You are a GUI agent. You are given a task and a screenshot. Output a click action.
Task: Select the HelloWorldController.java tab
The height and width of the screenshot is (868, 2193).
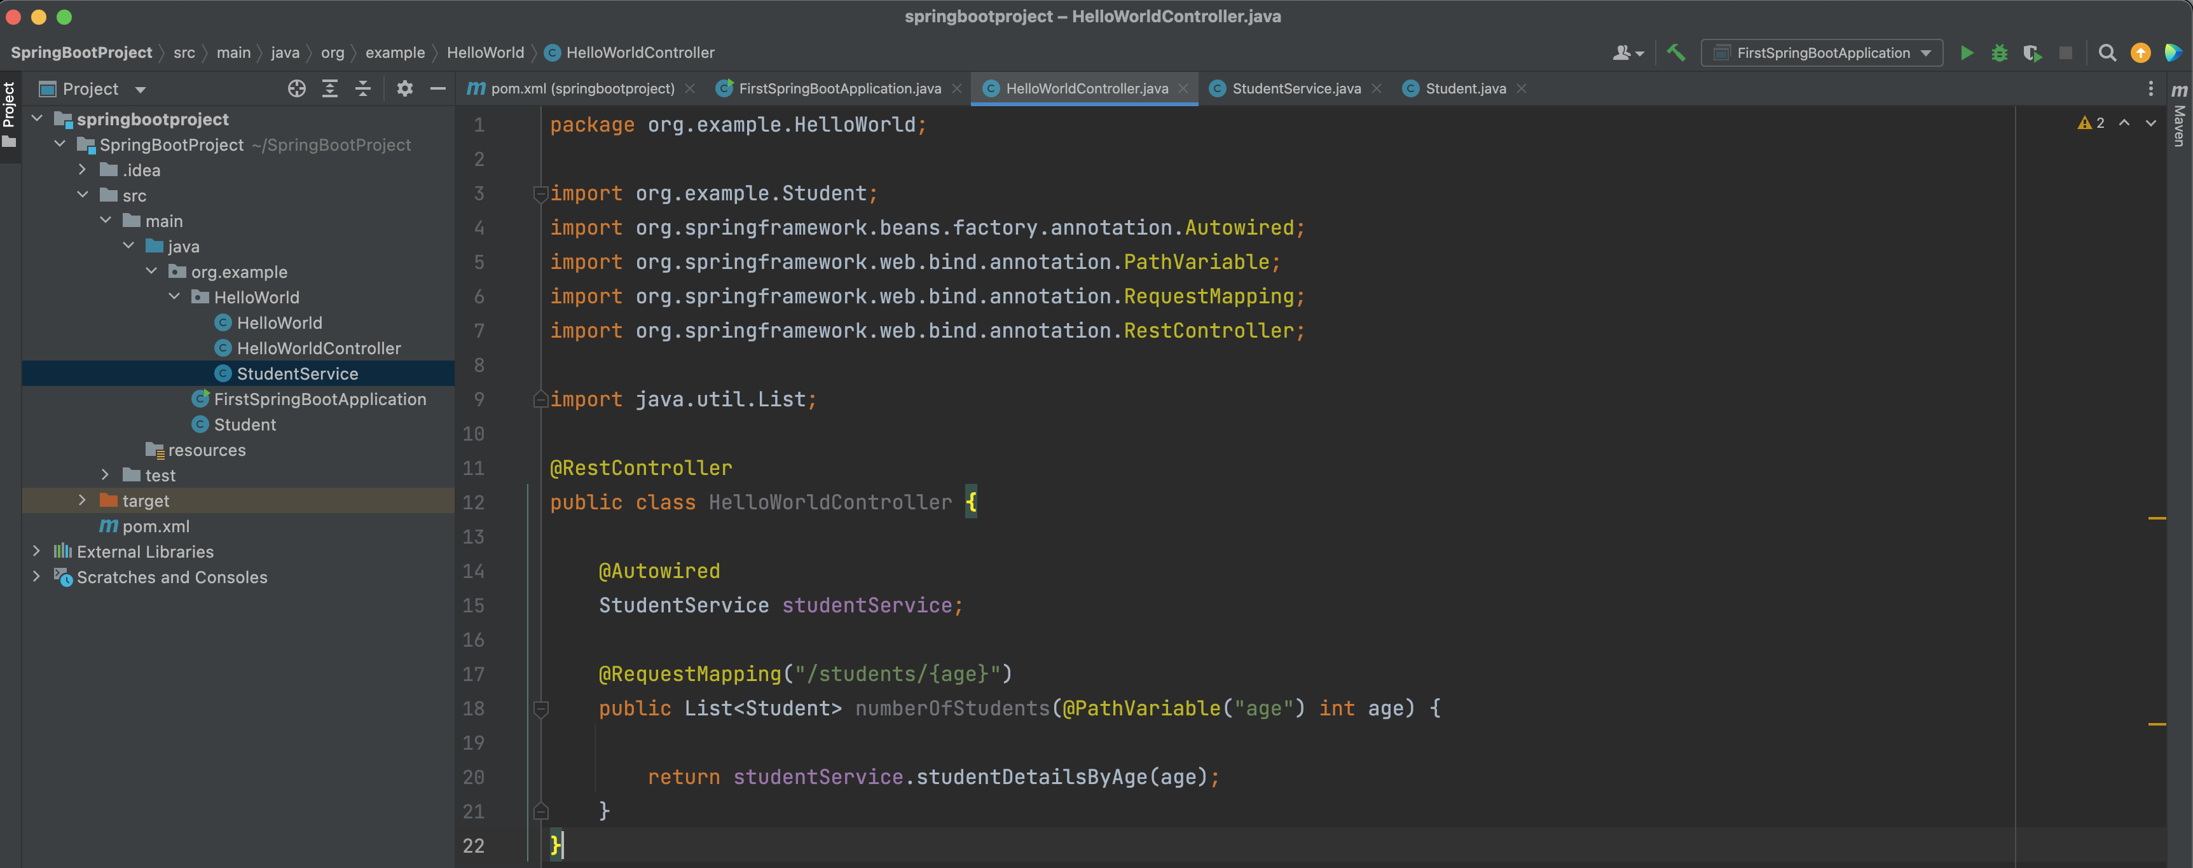pyautogui.click(x=1083, y=88)
